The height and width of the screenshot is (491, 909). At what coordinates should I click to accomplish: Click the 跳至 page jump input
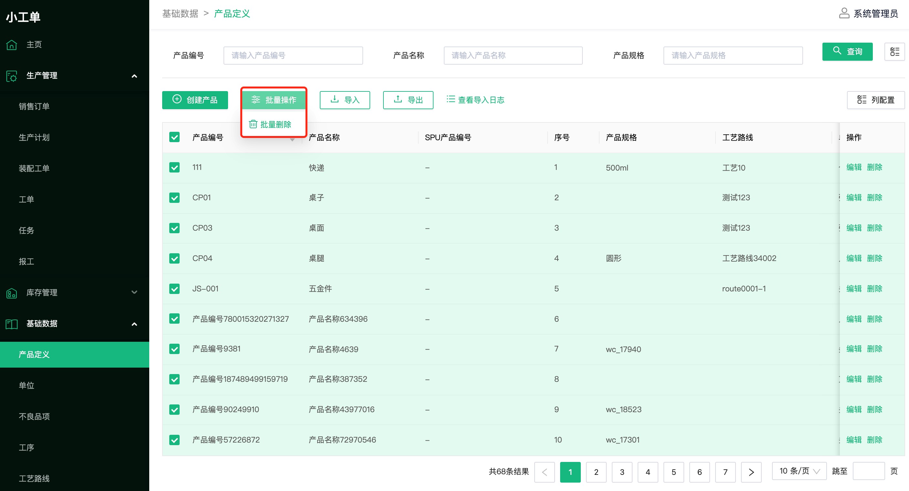coord(868,471)
